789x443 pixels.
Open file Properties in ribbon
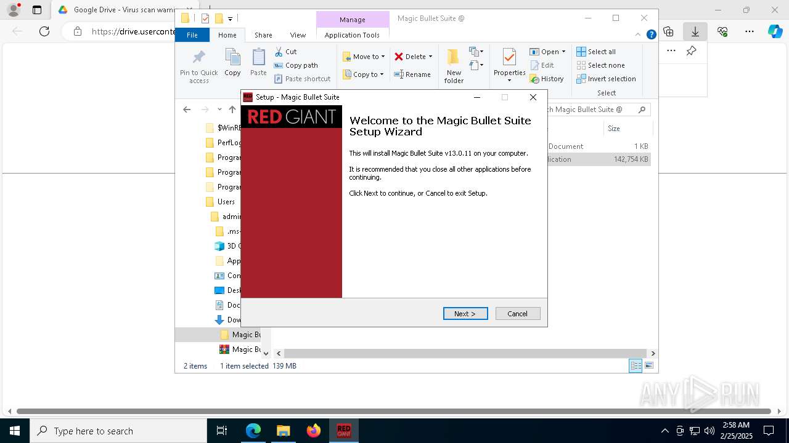point(509,66)
